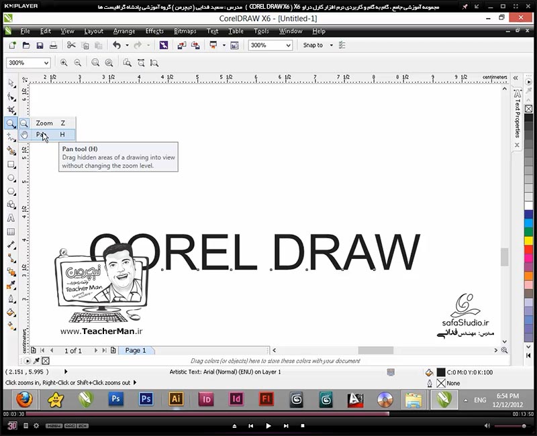This screenshot has width=537, height=436.
Task: Open Application Launcher dropdown arrow
Action: tap(224, 45)
